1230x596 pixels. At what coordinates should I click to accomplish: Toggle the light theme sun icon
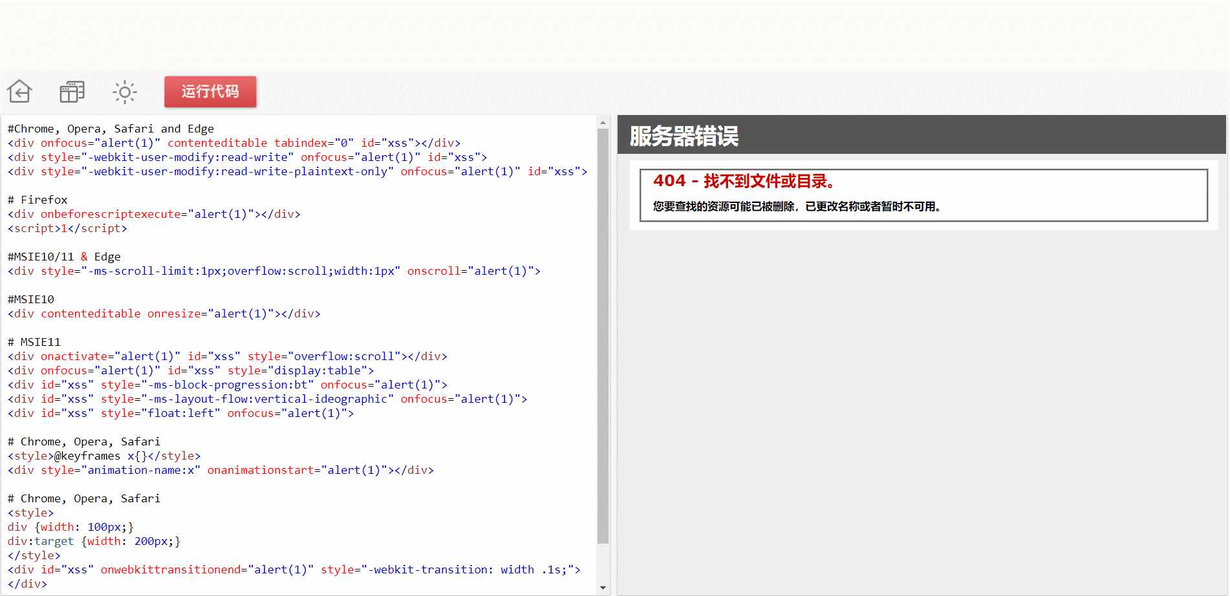[x=125, y=92]
